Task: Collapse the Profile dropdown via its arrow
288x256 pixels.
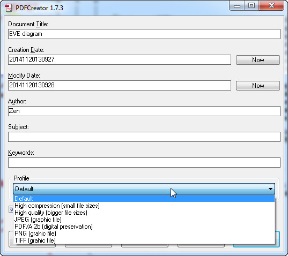Action: point(270,189)
